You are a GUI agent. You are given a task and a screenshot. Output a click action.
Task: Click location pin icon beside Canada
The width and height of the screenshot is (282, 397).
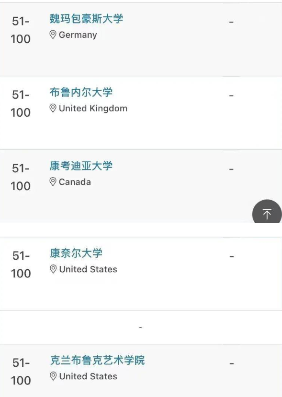pyautogui.click(x=53, y=182)
